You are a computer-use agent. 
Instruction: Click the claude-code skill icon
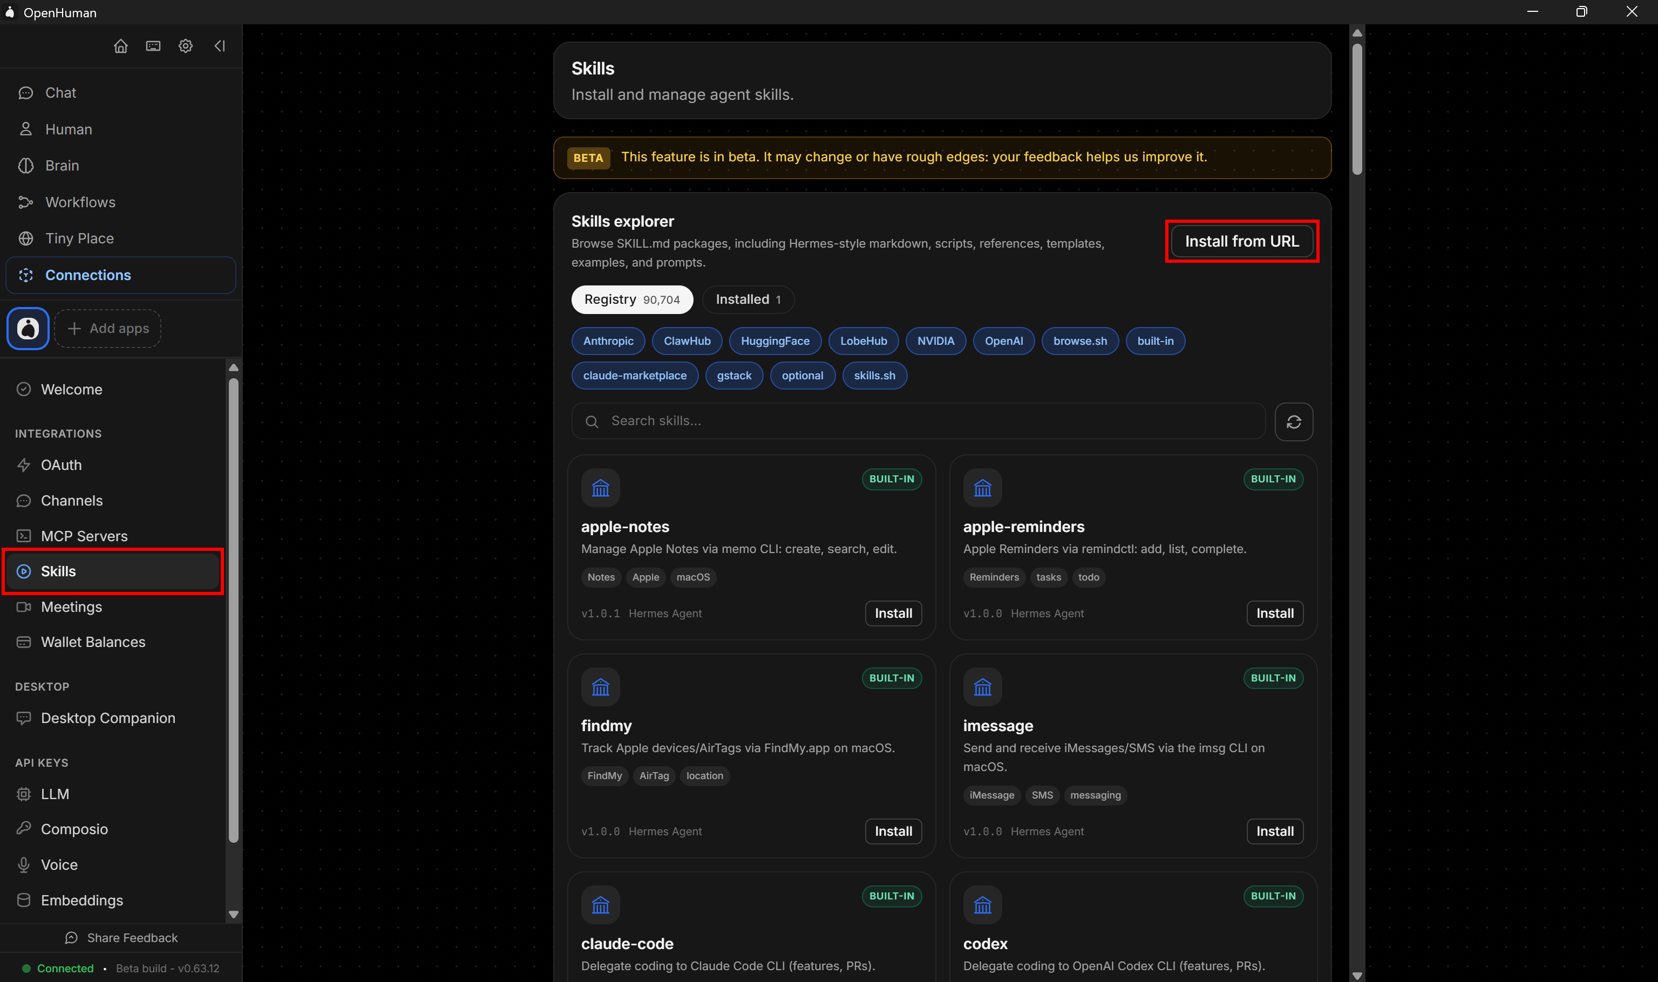pos(600,905)
